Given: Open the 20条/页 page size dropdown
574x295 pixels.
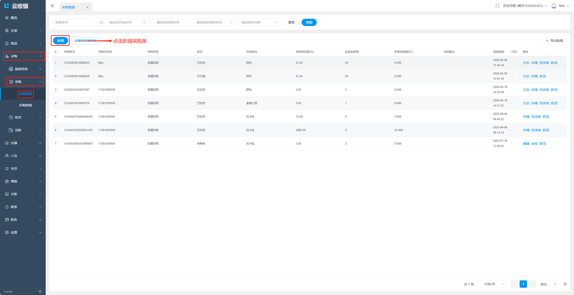Looking at the screenshot, I should [492, 284].
